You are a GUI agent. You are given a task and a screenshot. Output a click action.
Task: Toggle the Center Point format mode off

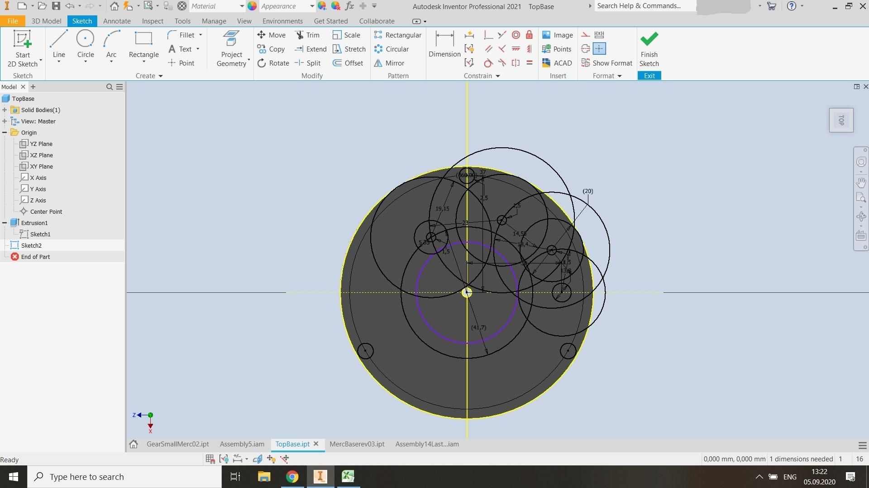599,48
